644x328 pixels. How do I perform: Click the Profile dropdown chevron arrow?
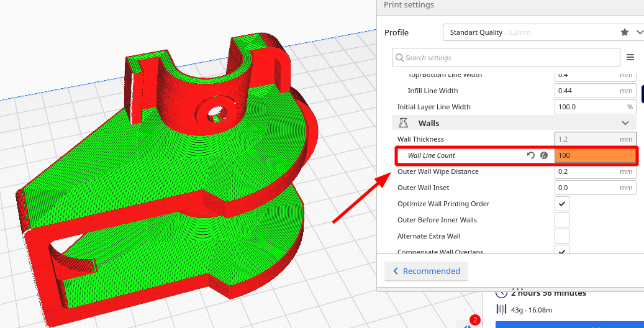(639, 32)
